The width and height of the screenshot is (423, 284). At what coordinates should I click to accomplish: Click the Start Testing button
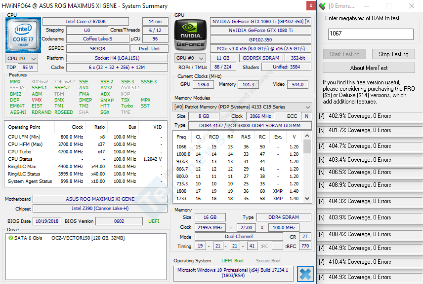click(344, 54)
